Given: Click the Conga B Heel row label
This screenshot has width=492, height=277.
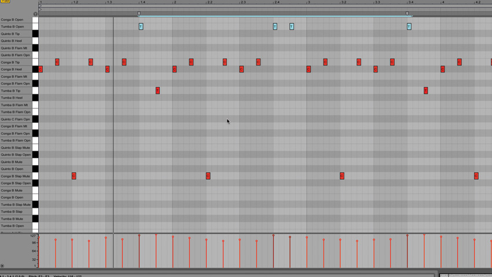Looking at the screenshot, I should click(x=12, y=70).
